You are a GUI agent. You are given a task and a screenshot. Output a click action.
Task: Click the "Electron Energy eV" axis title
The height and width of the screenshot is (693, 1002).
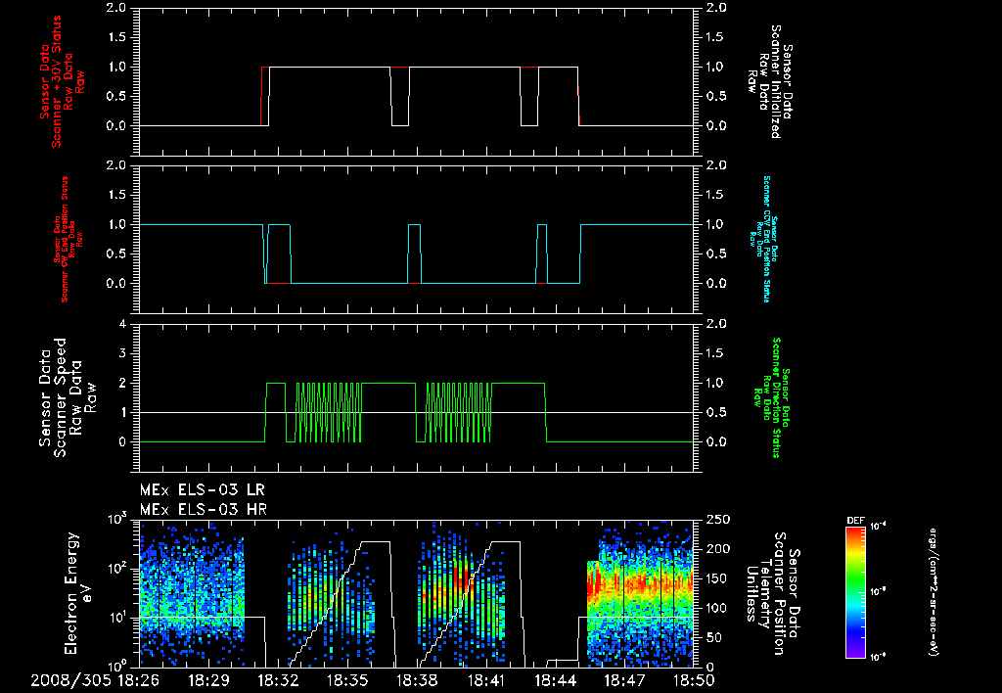pyautogui.click(x=79, y=593)
